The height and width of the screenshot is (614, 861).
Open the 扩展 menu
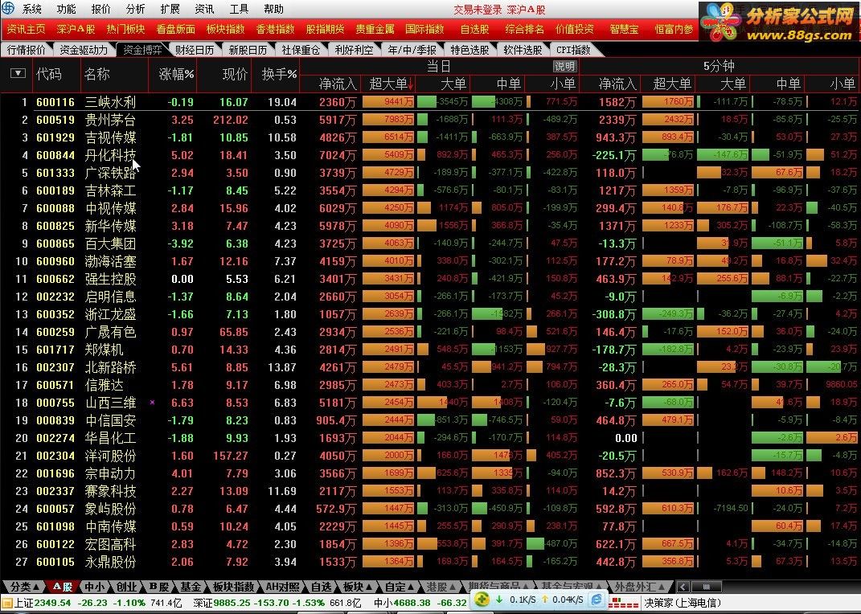click(x=170, y=9)
